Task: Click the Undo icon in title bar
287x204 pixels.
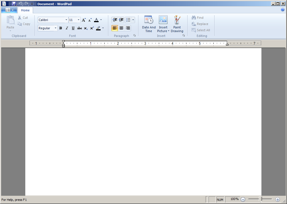Action: (20, 4)
